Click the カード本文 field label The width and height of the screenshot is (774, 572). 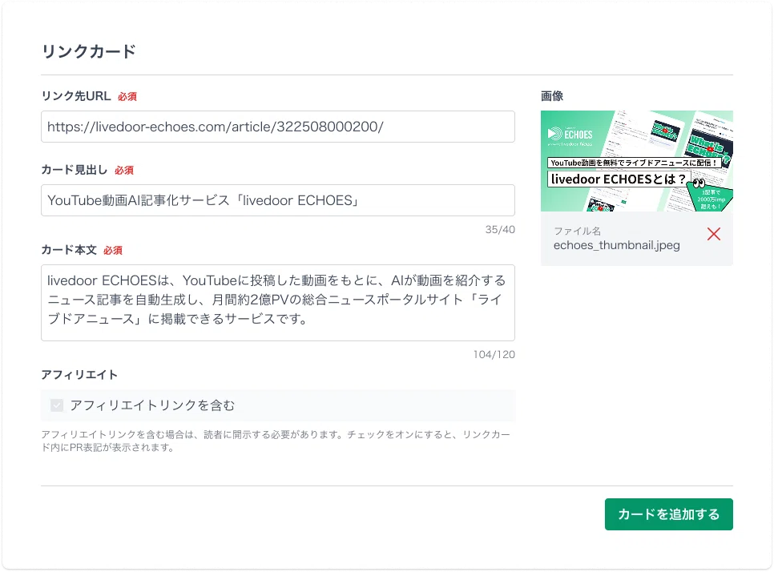pyautogui.click(x=69, y=250)
